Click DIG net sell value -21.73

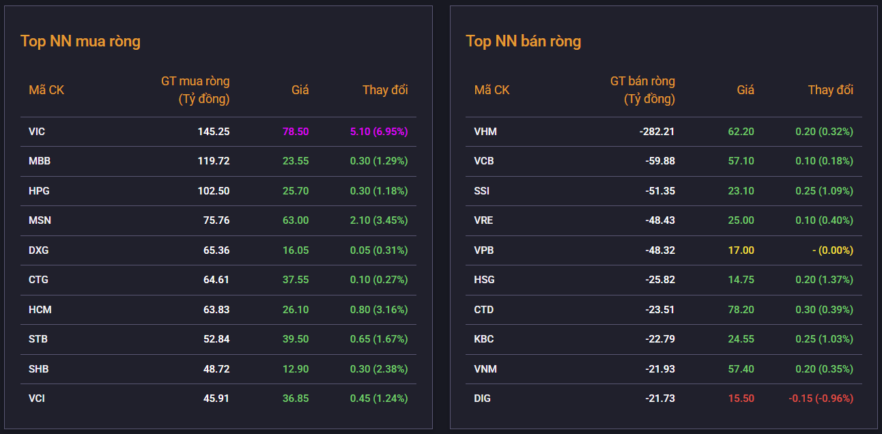point(660,399)
